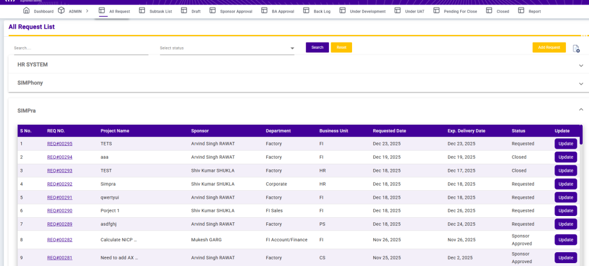Click Update for request REQ#00292
The height and width of the screenshot is (266, 589).
[x=565, y=184]
